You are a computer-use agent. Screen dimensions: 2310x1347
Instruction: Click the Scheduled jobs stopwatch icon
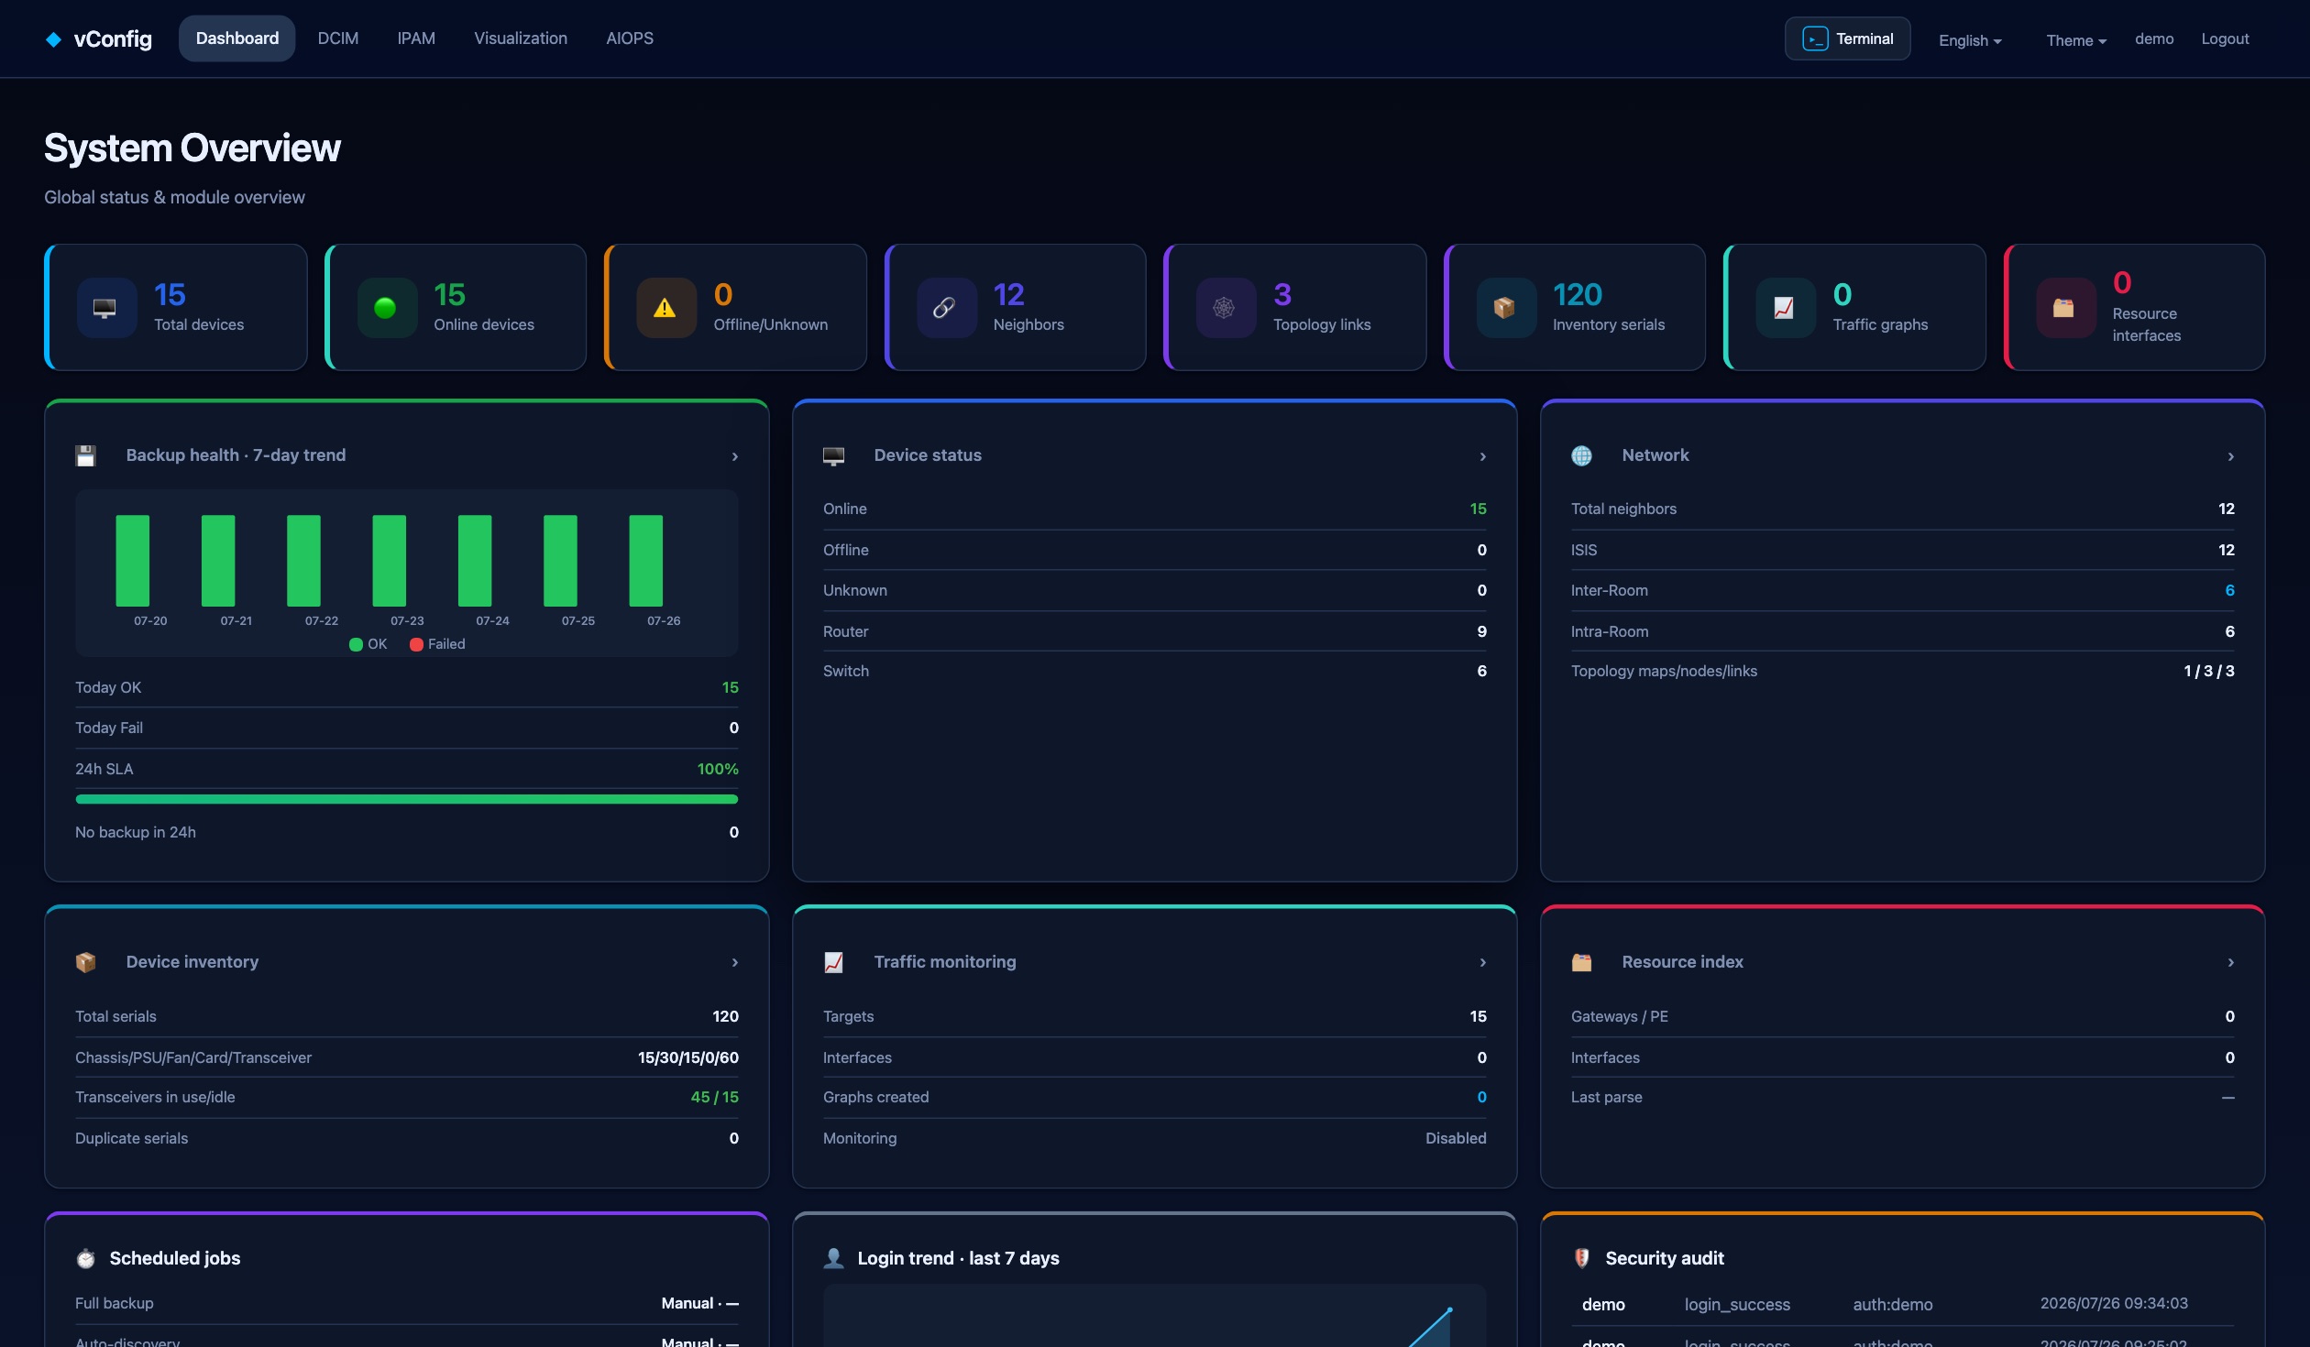click(x=86, y=1258)
